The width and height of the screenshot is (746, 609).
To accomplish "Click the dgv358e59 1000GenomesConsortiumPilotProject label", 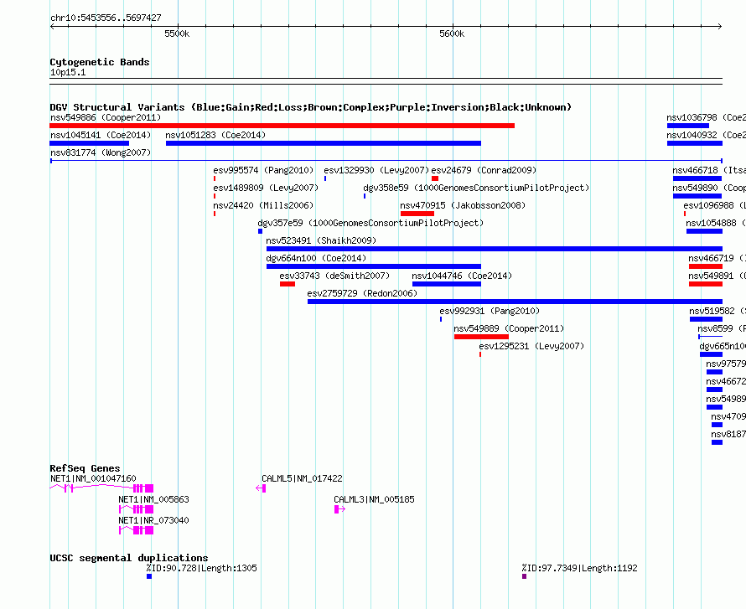I will 476,188.
